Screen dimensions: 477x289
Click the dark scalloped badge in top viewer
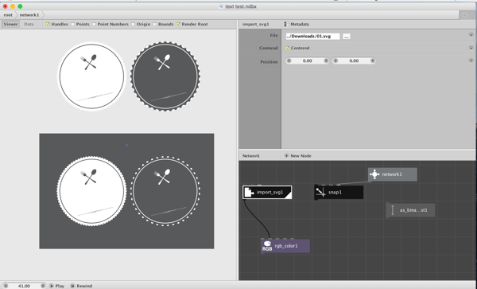click(165, 76)
